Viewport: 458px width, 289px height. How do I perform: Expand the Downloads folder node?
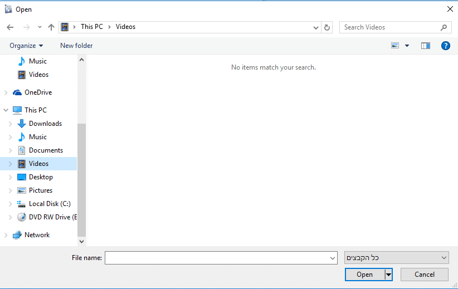[10, 124]
